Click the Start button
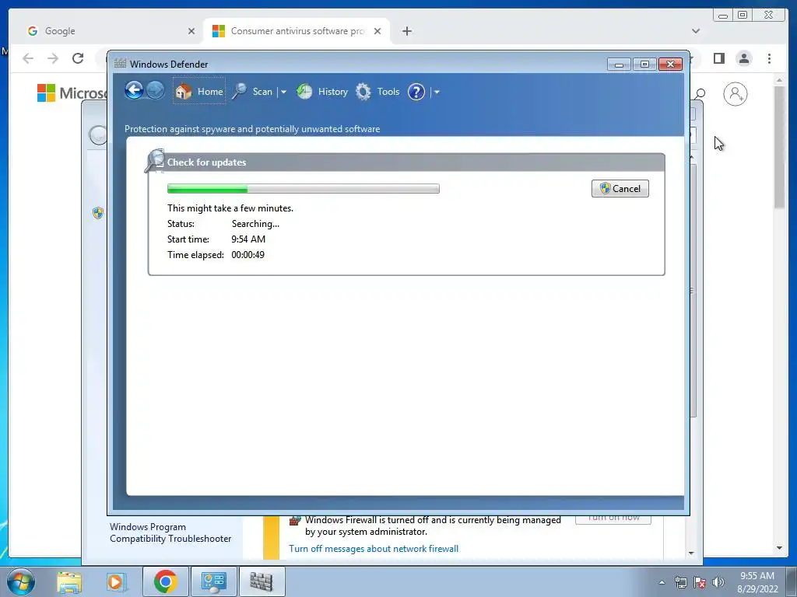 tap(21, 581)
